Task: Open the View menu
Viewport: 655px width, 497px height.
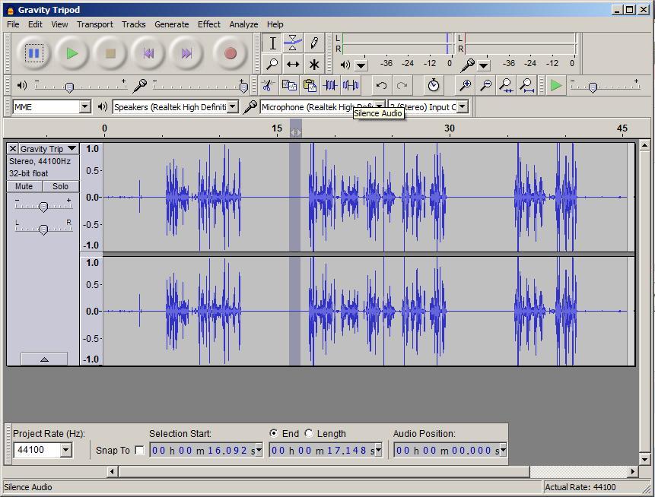Action: (59, 24)
